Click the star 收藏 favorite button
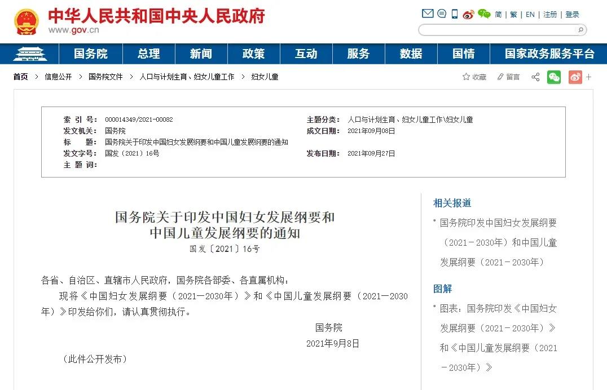607x390 pixels. pos(474,77)
